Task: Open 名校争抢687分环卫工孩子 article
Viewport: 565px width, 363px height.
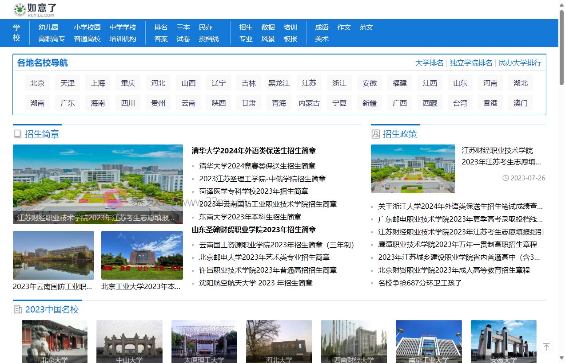Action: coord(420,283)
